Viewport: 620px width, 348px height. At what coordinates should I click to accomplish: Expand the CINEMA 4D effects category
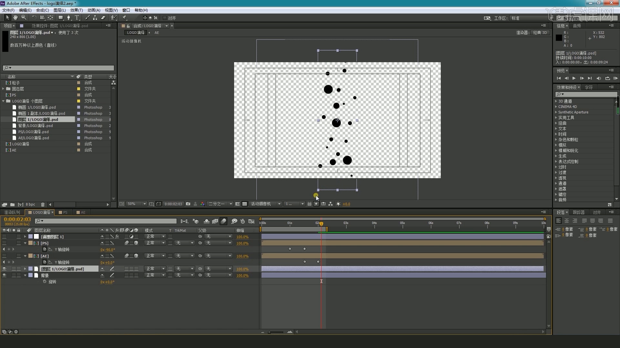click(x=556, y=107)
